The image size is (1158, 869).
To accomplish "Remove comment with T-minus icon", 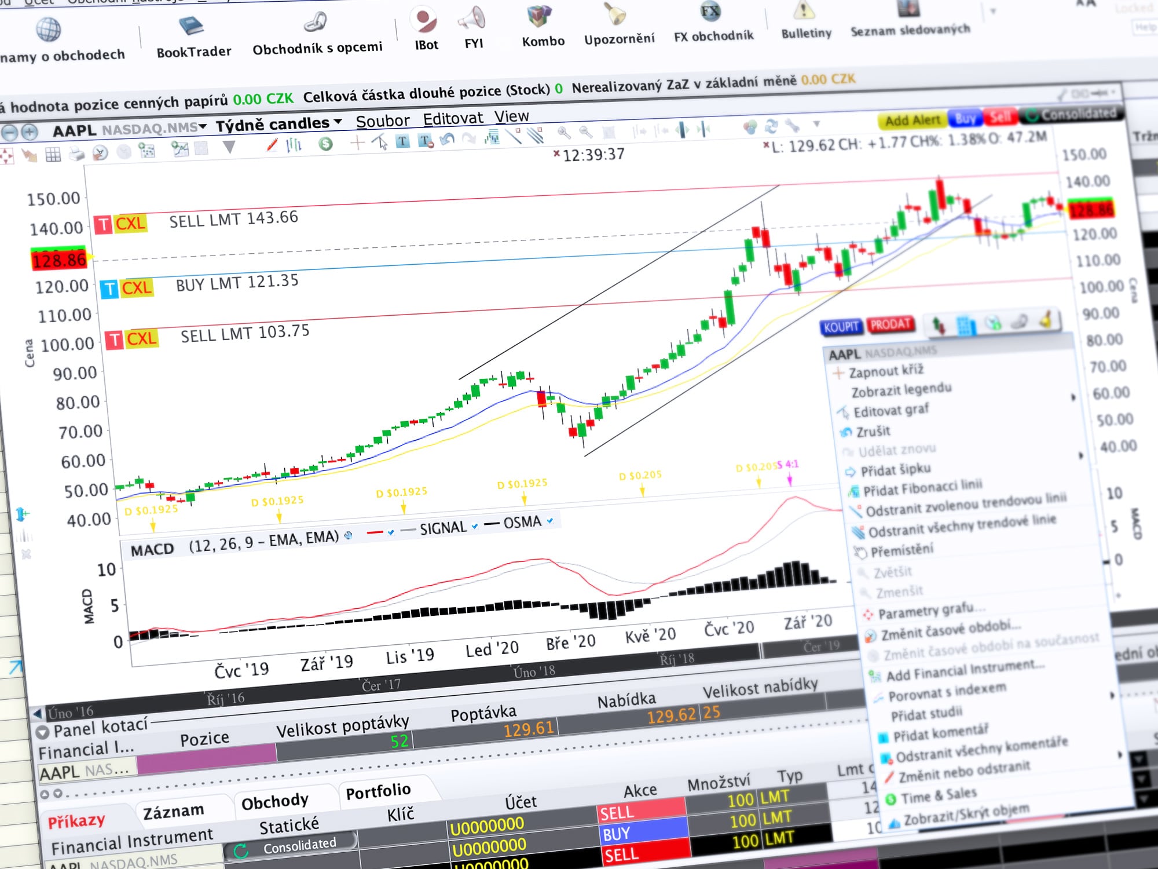I will pyautogui.click(x=426, y=140).
